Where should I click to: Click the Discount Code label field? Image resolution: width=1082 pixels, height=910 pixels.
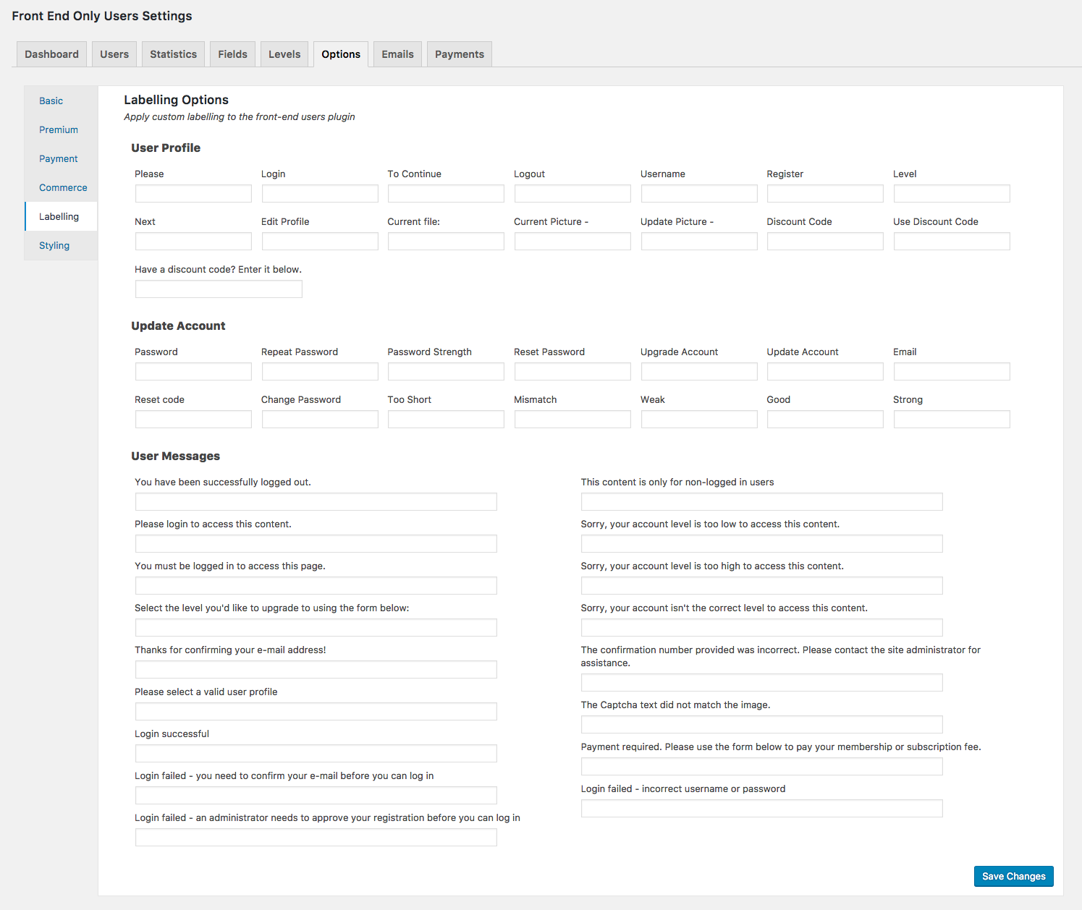pos(824,241)
